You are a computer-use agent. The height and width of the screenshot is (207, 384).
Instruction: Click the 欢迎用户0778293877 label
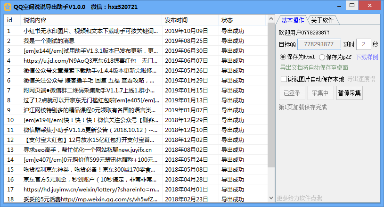coord(304,33)
